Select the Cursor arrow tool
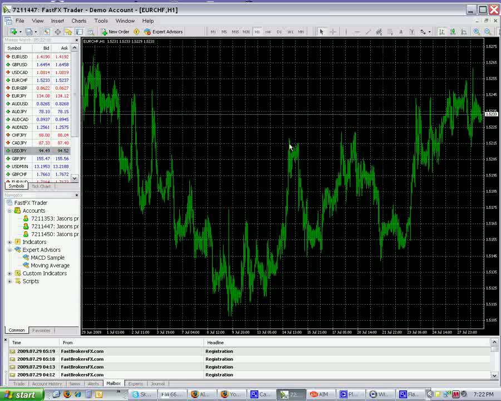The width and height of the screenshot is (501, 401). 322,32
